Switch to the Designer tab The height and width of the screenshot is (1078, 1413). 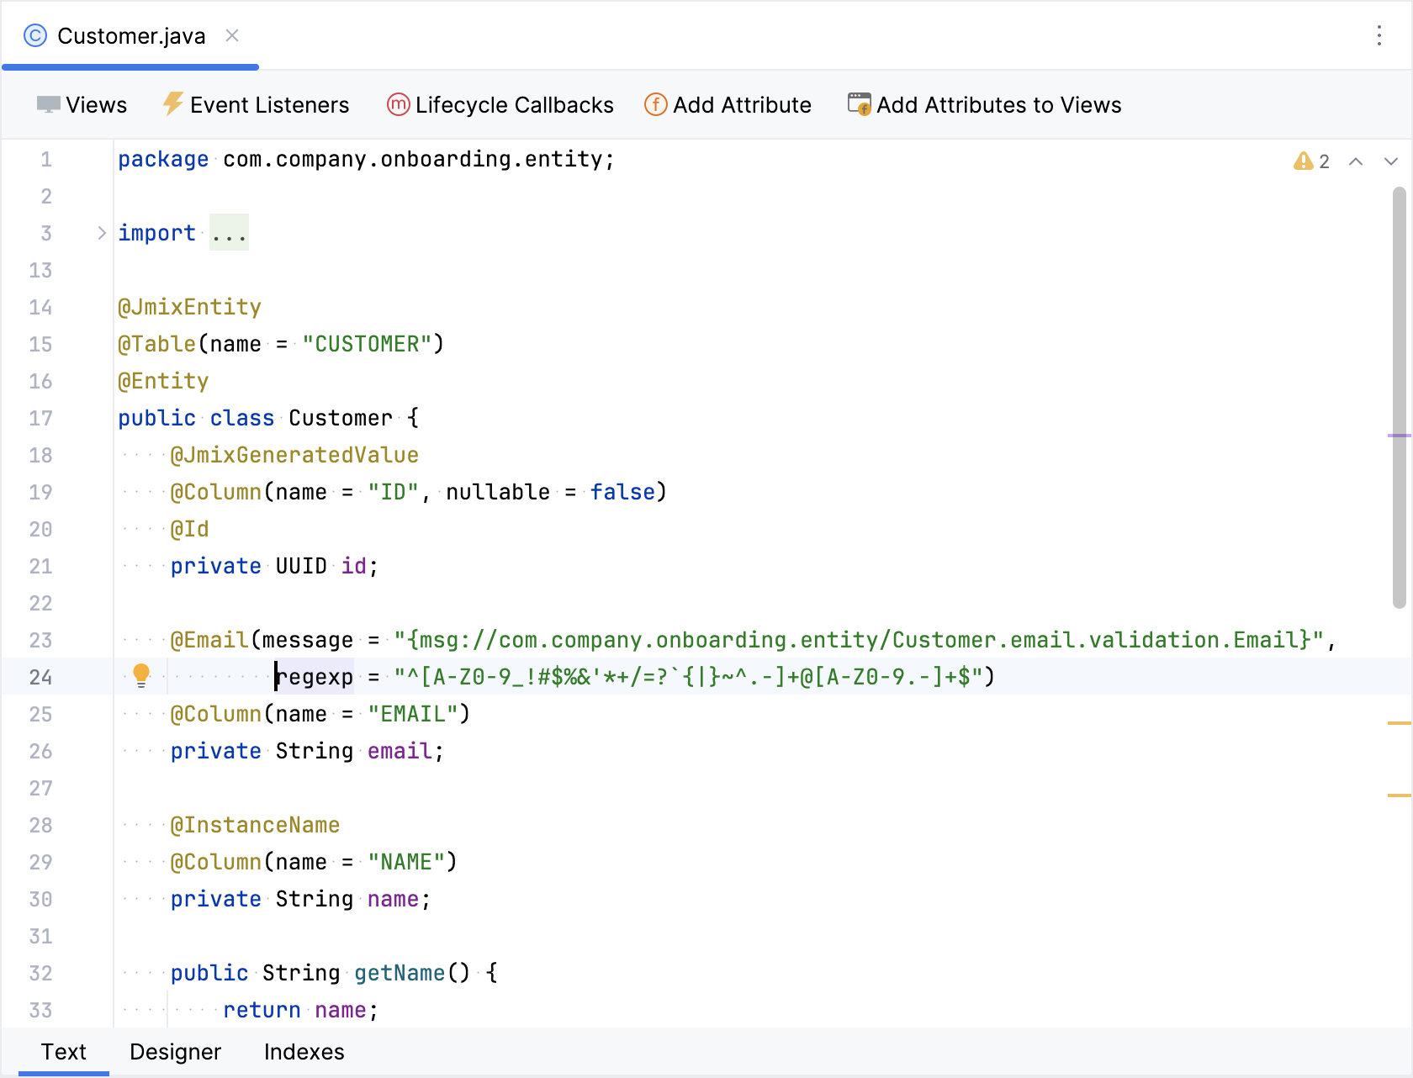pyautogui.click(x=175, y=1052)
